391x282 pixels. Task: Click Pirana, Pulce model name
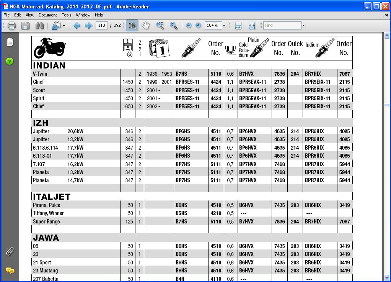click(x=47, y=205)
